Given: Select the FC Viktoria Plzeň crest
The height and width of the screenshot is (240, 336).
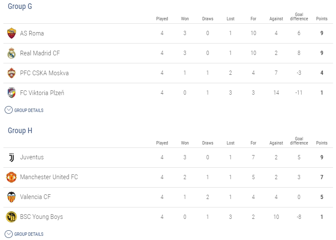Looking at the screenshot, I should 11,93.
